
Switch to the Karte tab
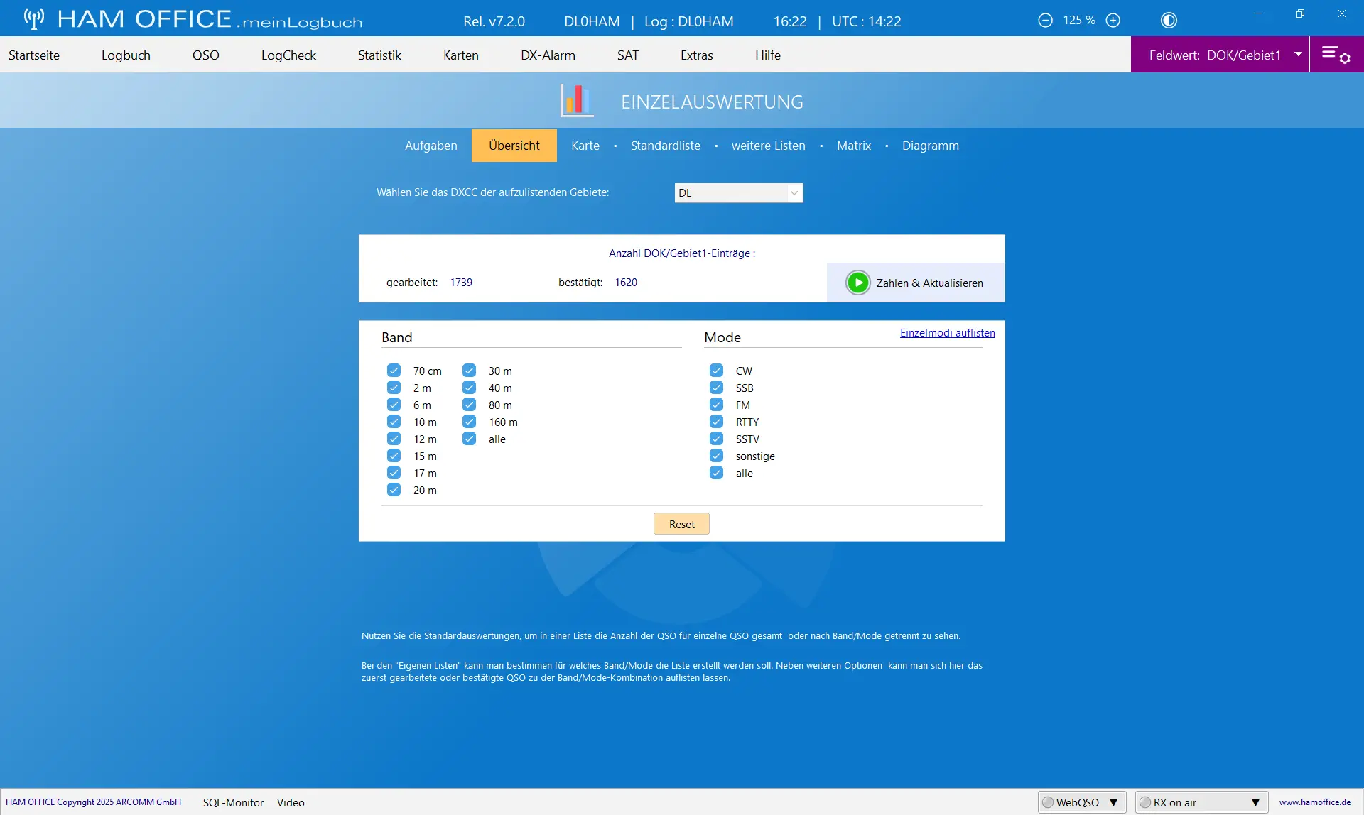coord(585,146)
